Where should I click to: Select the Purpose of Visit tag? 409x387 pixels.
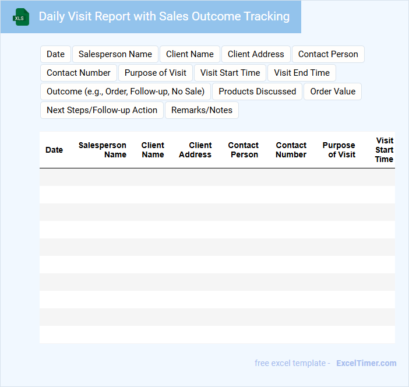click(156, 73)
